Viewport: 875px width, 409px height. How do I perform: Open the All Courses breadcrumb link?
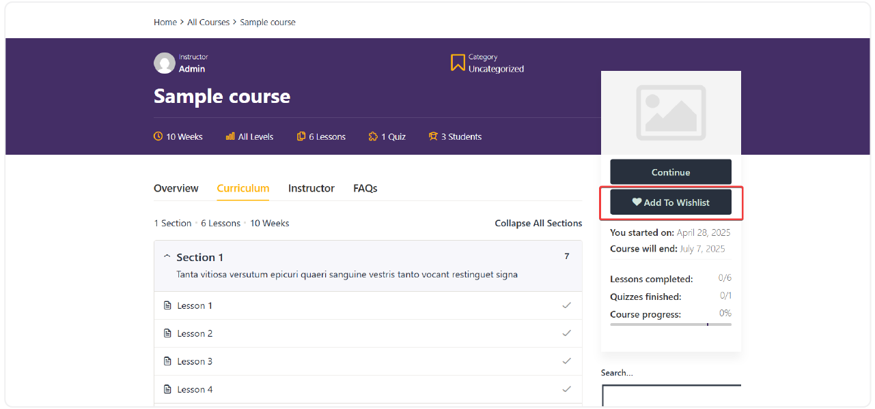[208, 22]
